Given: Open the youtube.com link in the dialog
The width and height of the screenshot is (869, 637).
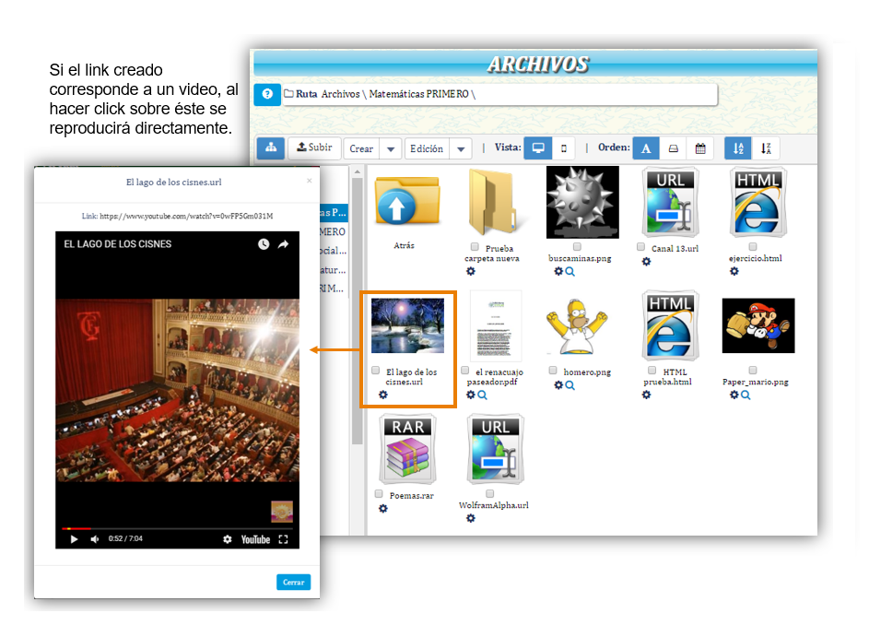Looking at the screenshot, I should pyautogui.click(x=186, y=217).
